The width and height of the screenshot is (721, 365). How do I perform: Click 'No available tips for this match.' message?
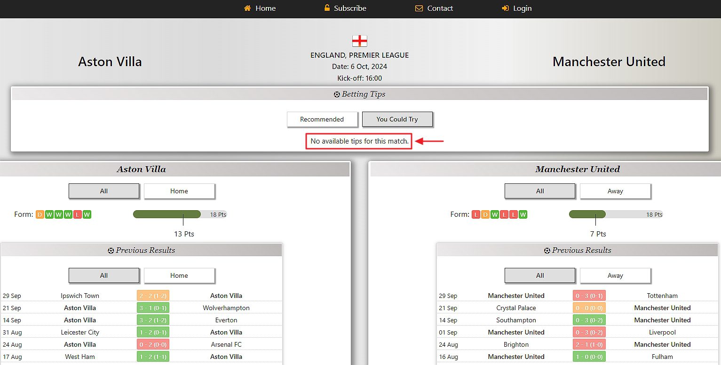pyautogui.click(x=360, y=141)
